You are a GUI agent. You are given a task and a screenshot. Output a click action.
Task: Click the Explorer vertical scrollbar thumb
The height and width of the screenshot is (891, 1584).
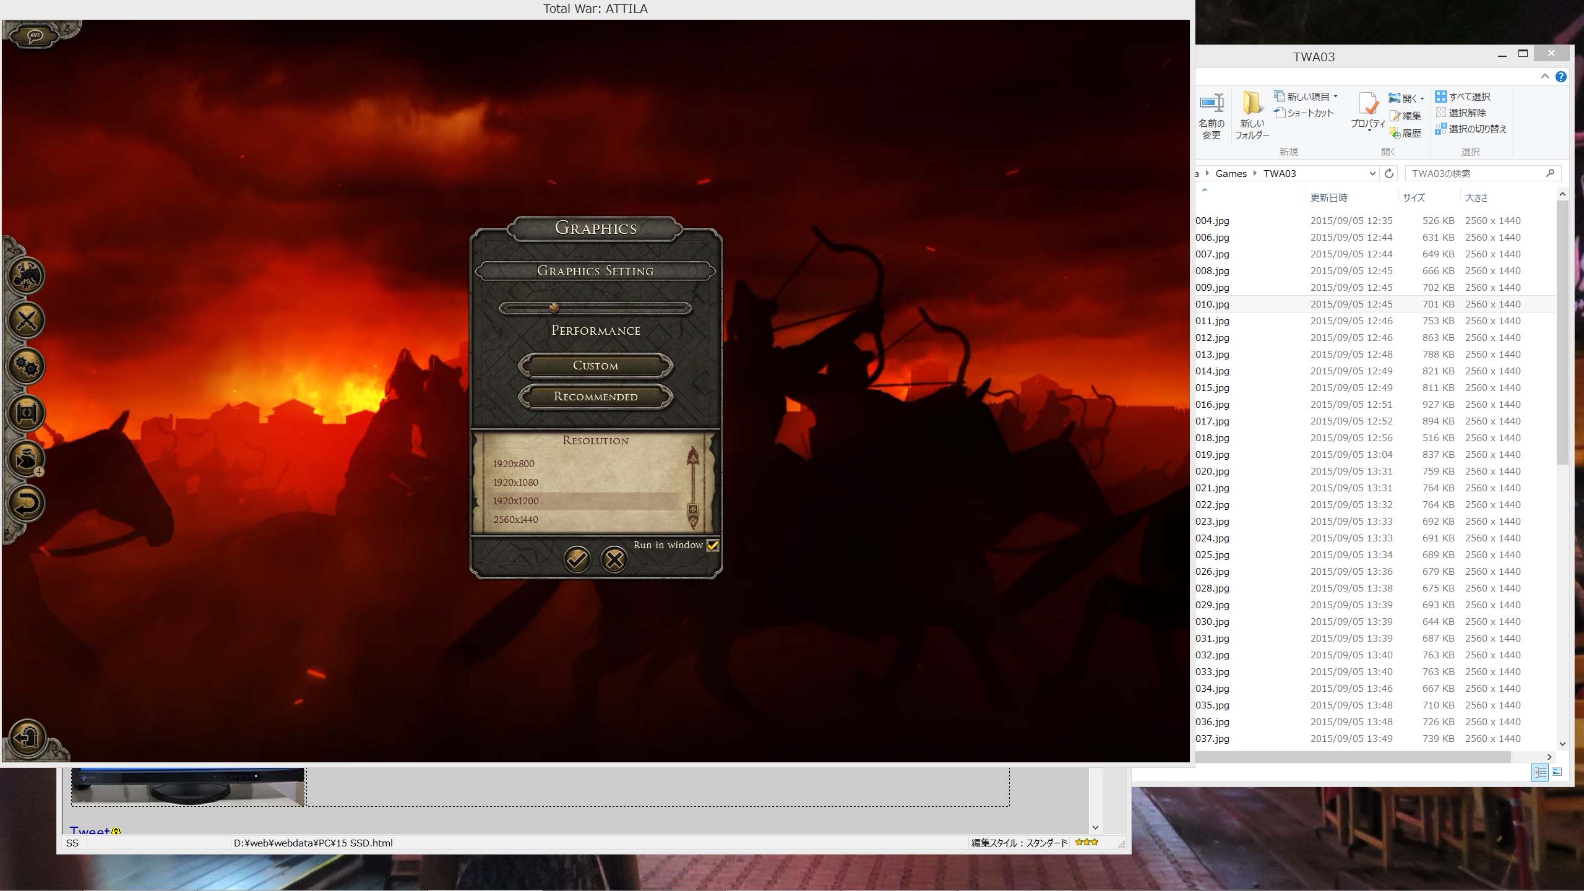1562,333
